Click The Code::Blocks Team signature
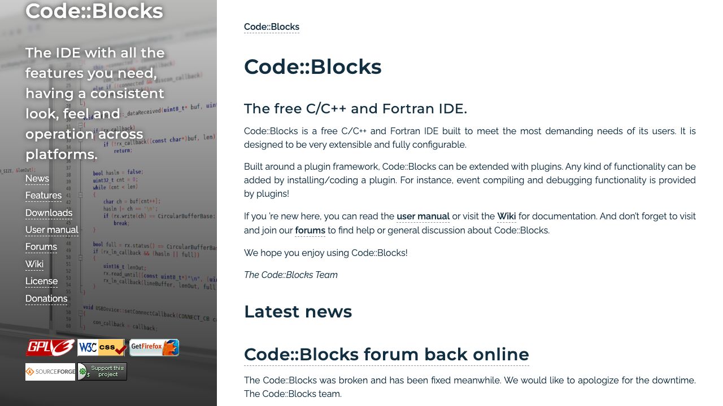The height and width of the screenshot is (406, 723). click(291, 275)
